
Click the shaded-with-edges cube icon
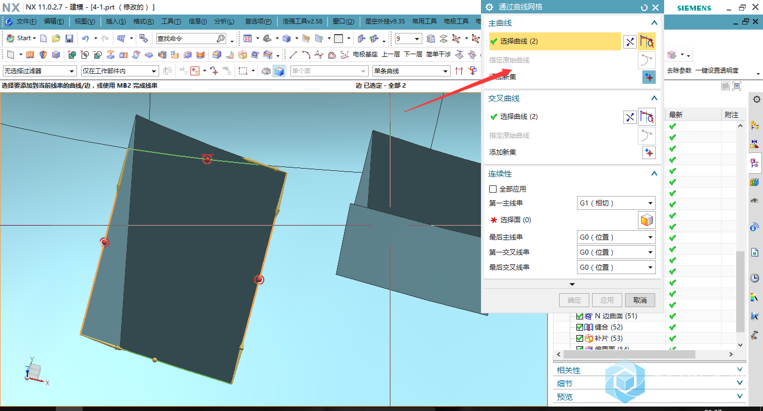click(x=279, y=71)
